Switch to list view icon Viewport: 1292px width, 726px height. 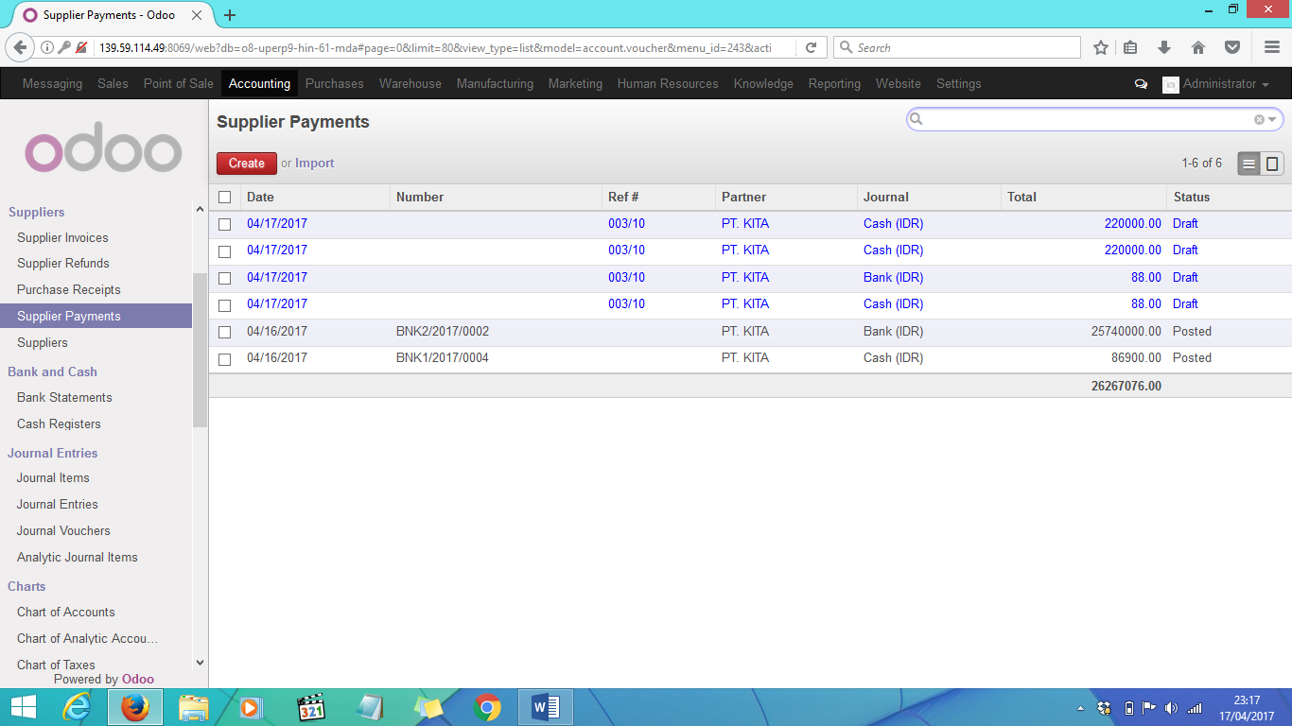point(1249,164)
